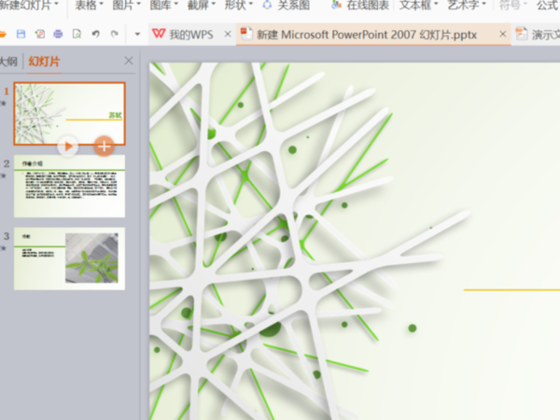Redo the last action
The width and height of the screenshot is (560, 420).
[114, 34]
